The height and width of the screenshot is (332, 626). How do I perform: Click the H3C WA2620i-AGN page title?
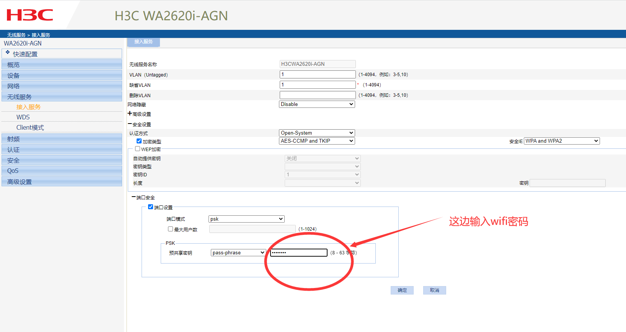coord(171,16)
